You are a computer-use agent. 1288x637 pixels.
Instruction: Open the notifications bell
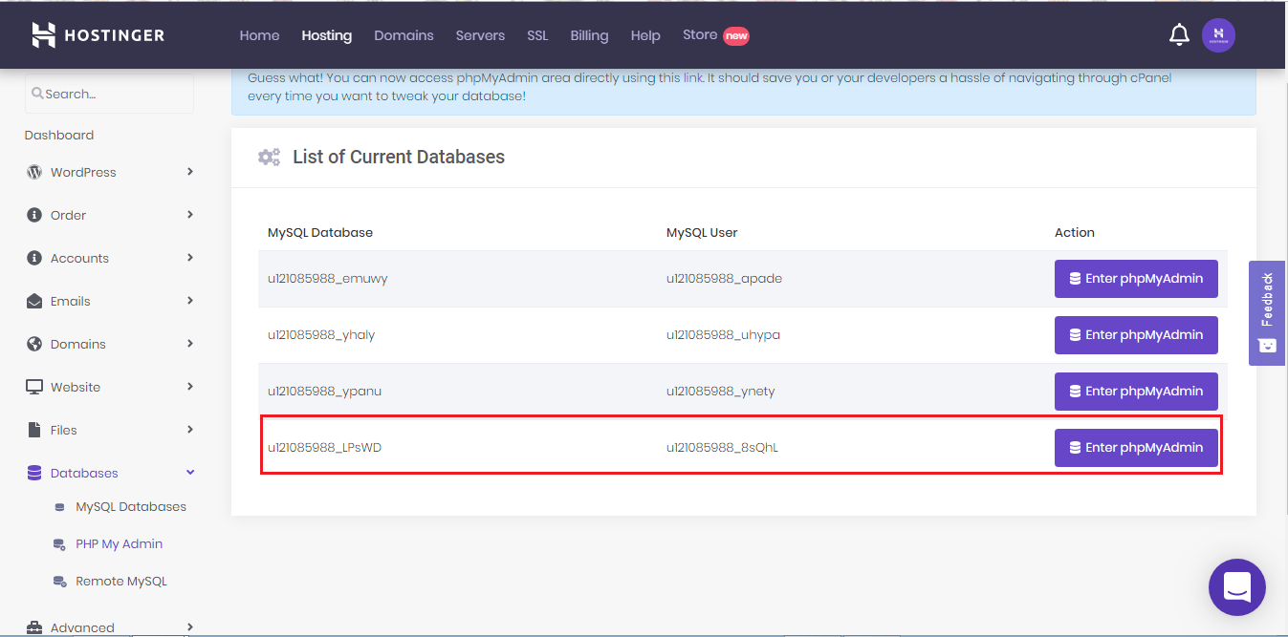tap(1179, 34)
